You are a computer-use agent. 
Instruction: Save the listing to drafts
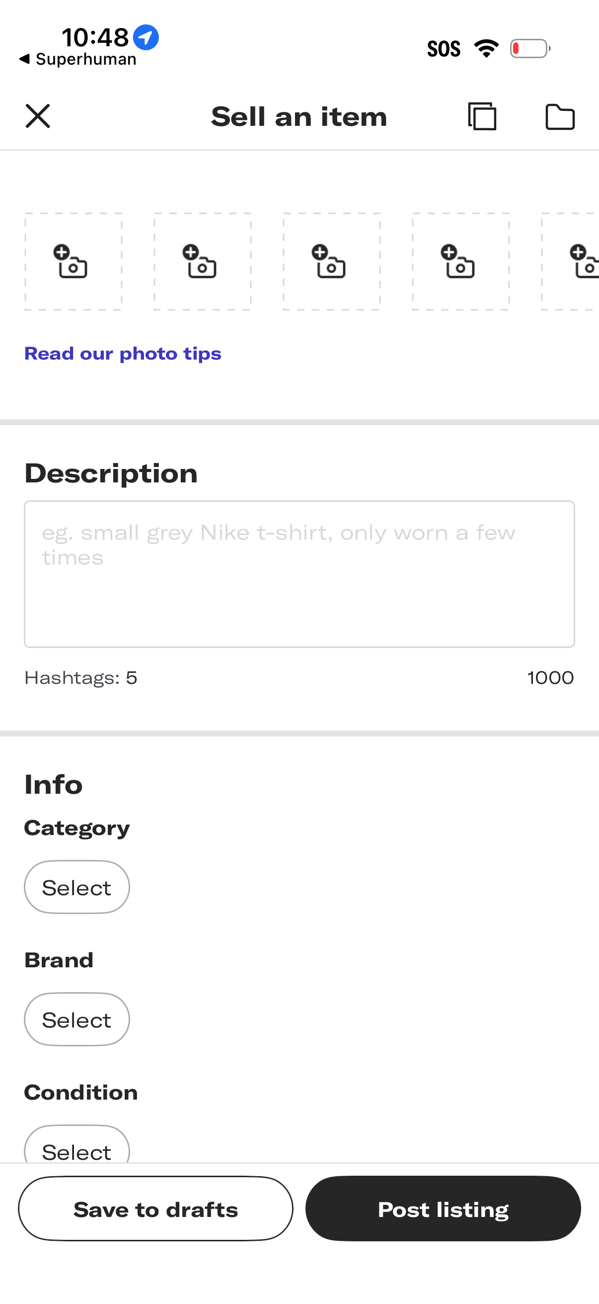click(x=155, y=1209)
